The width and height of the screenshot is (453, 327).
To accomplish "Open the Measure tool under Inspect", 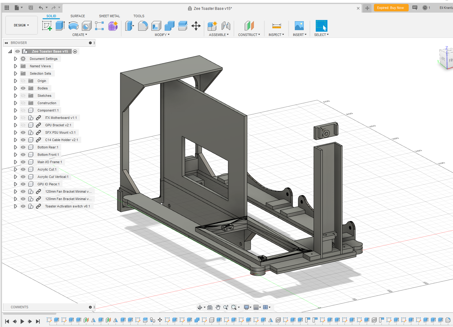I will pyautogui.click(x=276, y=26).
